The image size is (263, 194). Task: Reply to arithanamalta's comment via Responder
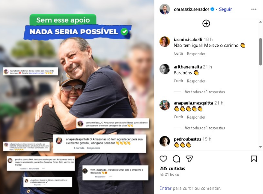[x=196, y=81]
